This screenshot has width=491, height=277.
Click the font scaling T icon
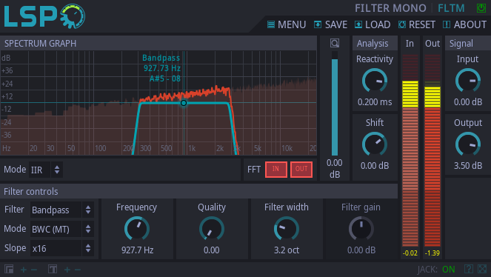pos(53,269)
